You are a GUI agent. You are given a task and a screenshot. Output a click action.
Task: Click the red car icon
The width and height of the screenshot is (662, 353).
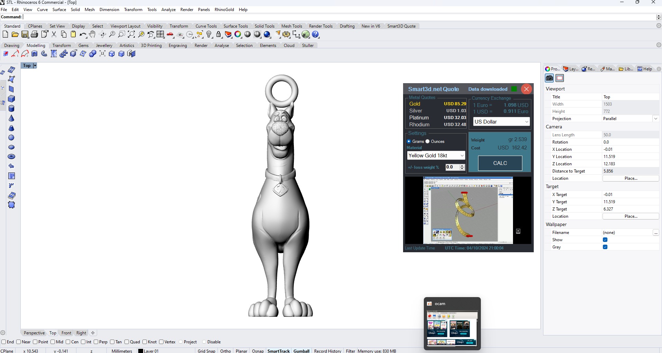[x=170, y=34]
